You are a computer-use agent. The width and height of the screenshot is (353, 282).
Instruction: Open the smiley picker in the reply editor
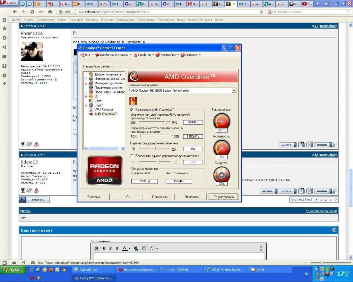(x=152, y=248)
